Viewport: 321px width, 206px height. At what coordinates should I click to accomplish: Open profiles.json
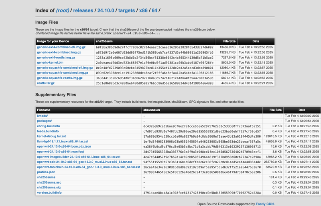tap(46, 172)
